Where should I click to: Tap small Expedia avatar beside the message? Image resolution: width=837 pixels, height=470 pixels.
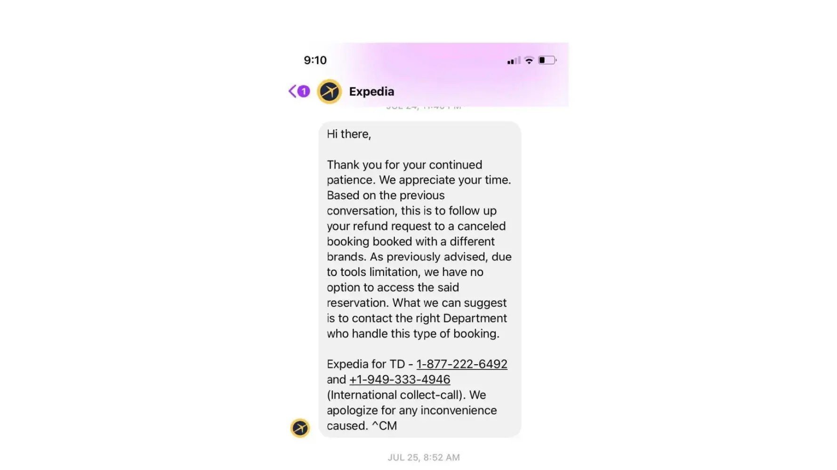pyautogui.click(x=300, y=428)
